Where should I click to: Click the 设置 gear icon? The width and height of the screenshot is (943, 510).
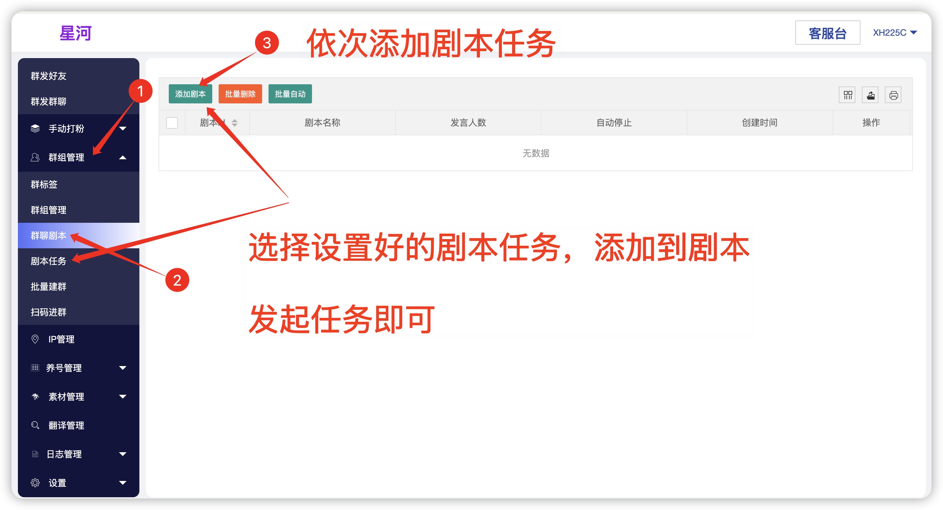pos(35,483)
